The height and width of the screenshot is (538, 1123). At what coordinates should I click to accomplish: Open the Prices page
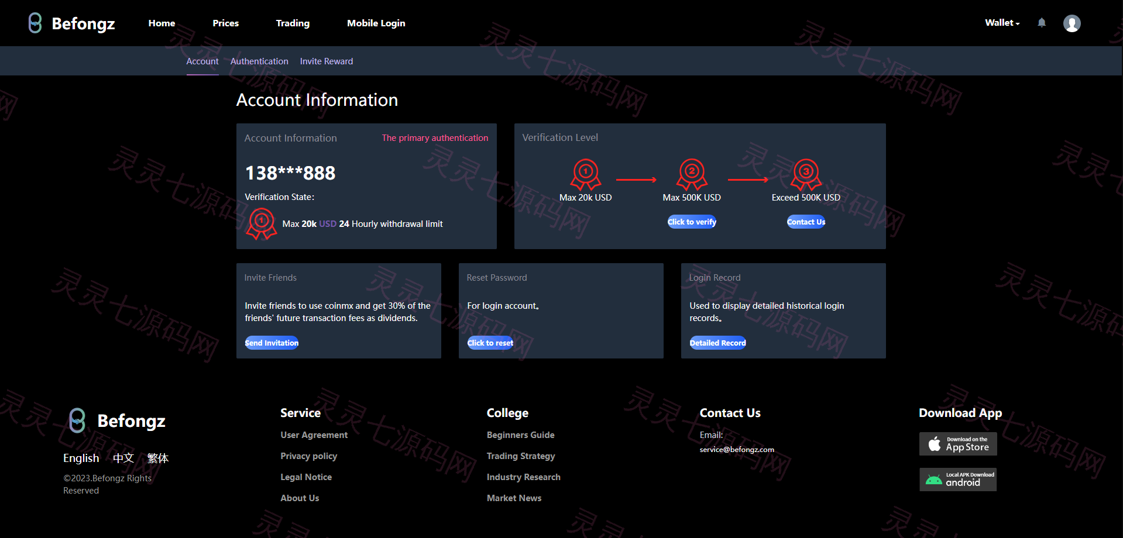pos(226,23)
